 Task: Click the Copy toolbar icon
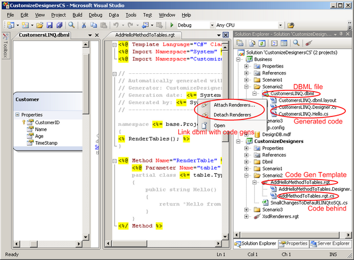point(93,25)
